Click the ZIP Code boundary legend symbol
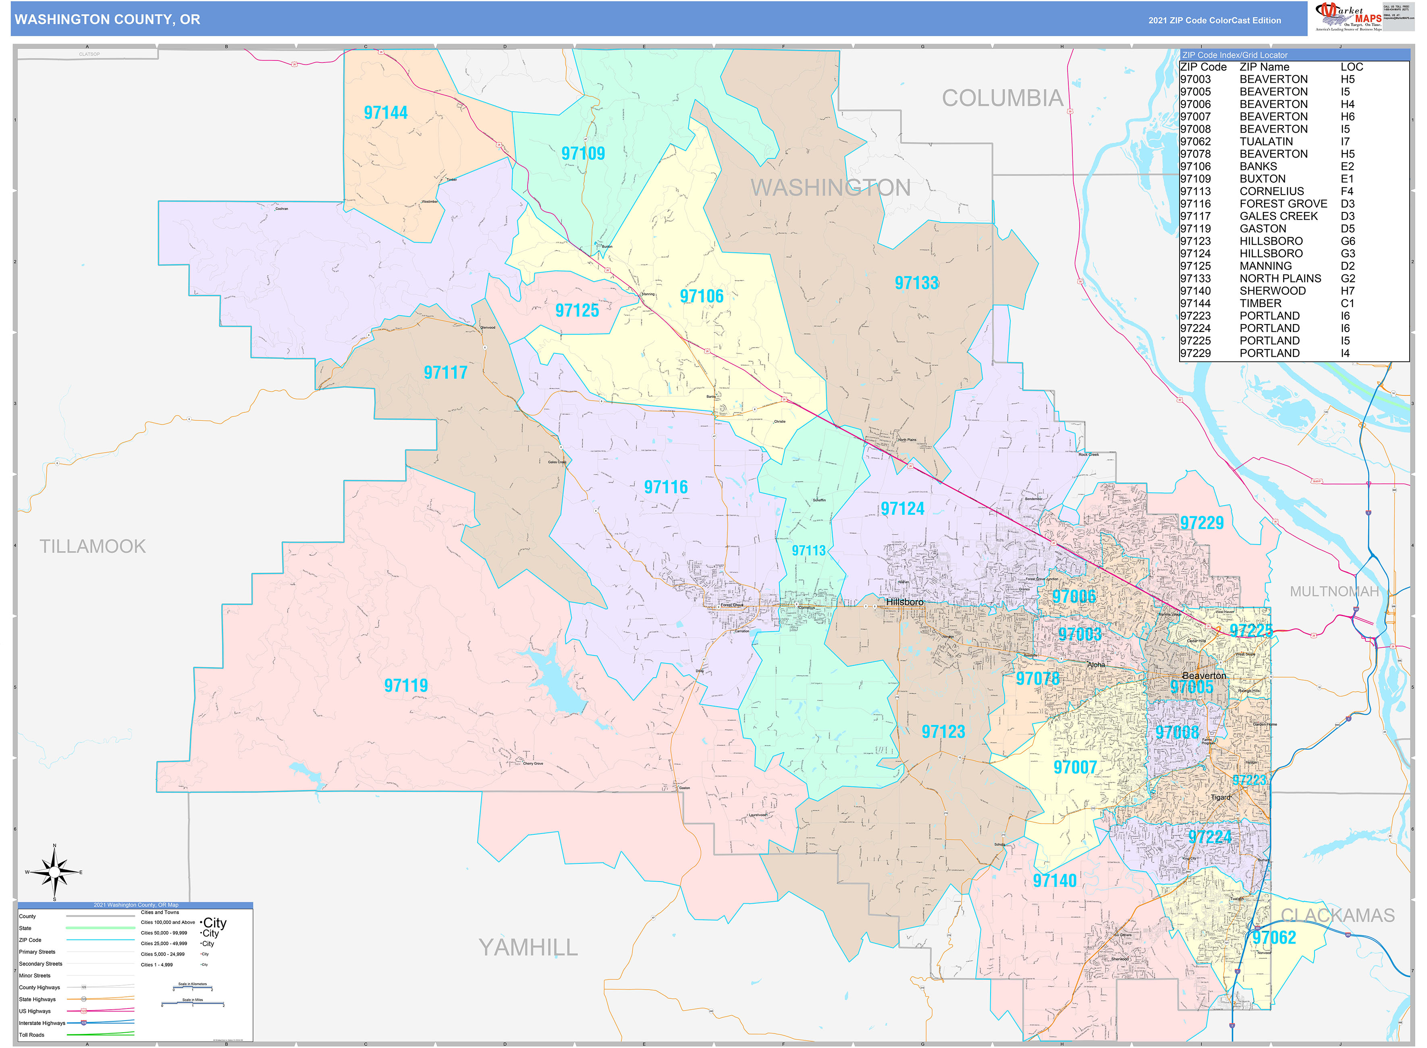The image size is (1427, 1048). (x=100, y=940)
